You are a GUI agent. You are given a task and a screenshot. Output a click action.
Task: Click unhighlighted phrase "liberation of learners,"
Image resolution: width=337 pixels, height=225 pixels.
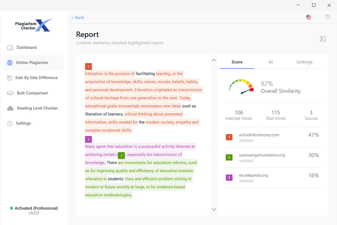pos(104,114)
